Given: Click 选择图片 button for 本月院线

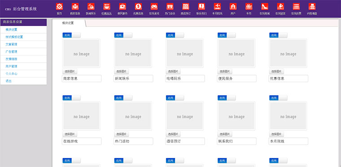Looking at the screenshot, I should pyautogui.click(x=277, y=134).
